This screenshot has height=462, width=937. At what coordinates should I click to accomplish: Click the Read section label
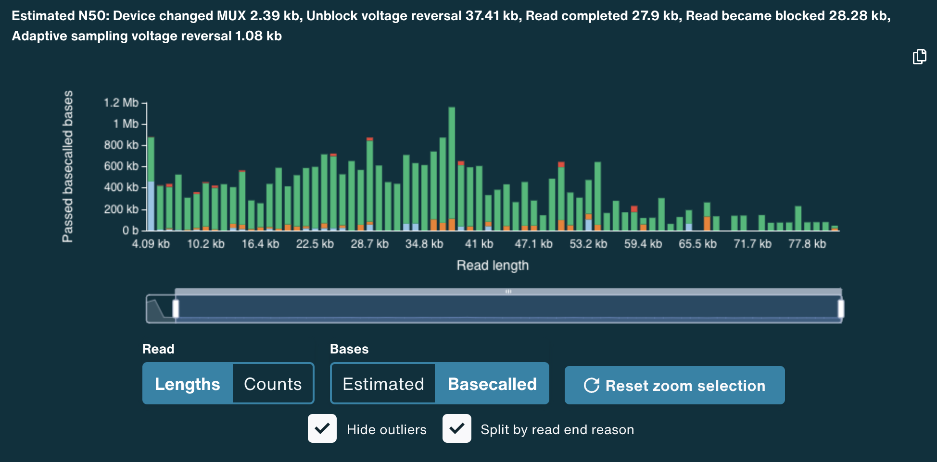(x=158, y=349)
